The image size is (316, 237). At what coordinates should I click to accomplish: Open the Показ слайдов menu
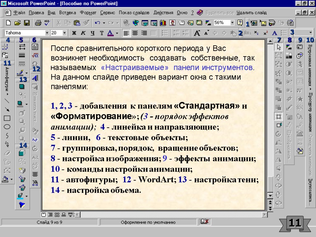point(134,13)
